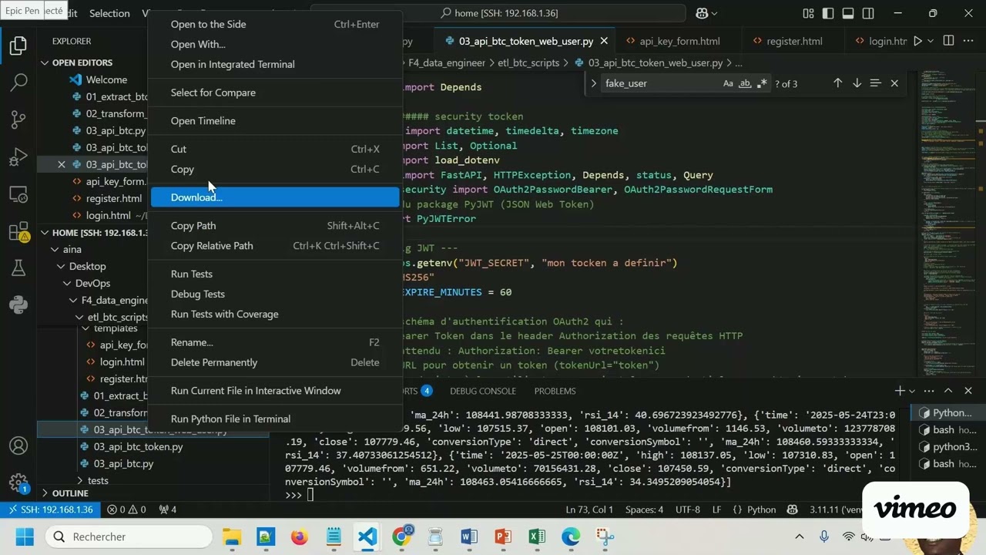Open run options dropdown beside play button
This screenshot has width=986, height=555.
pyautogui.click(x=931, y=41)
